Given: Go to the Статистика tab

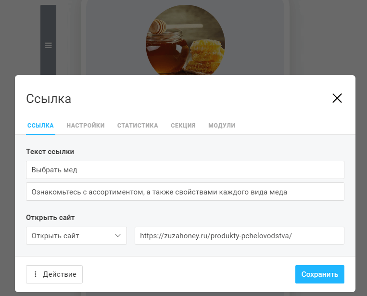Looking at the screenshot, I should [x=138, y=125].
